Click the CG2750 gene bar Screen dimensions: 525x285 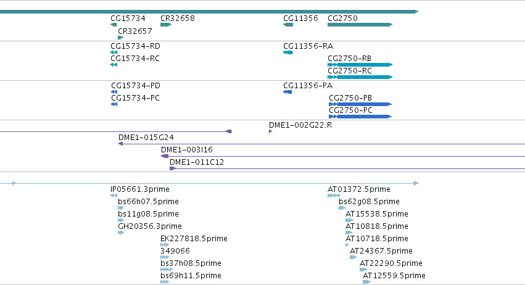coord(360,25)
